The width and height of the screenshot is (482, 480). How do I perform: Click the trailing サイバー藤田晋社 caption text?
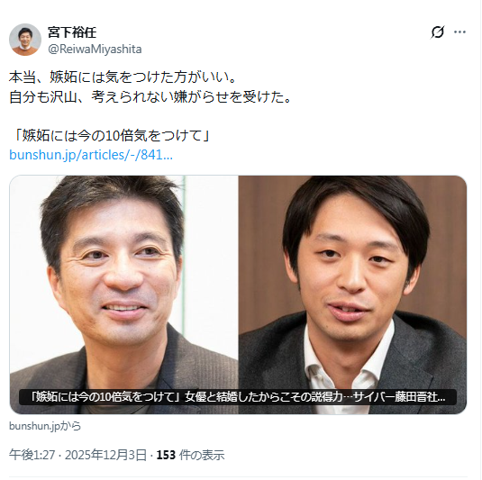tap(399, 397)
